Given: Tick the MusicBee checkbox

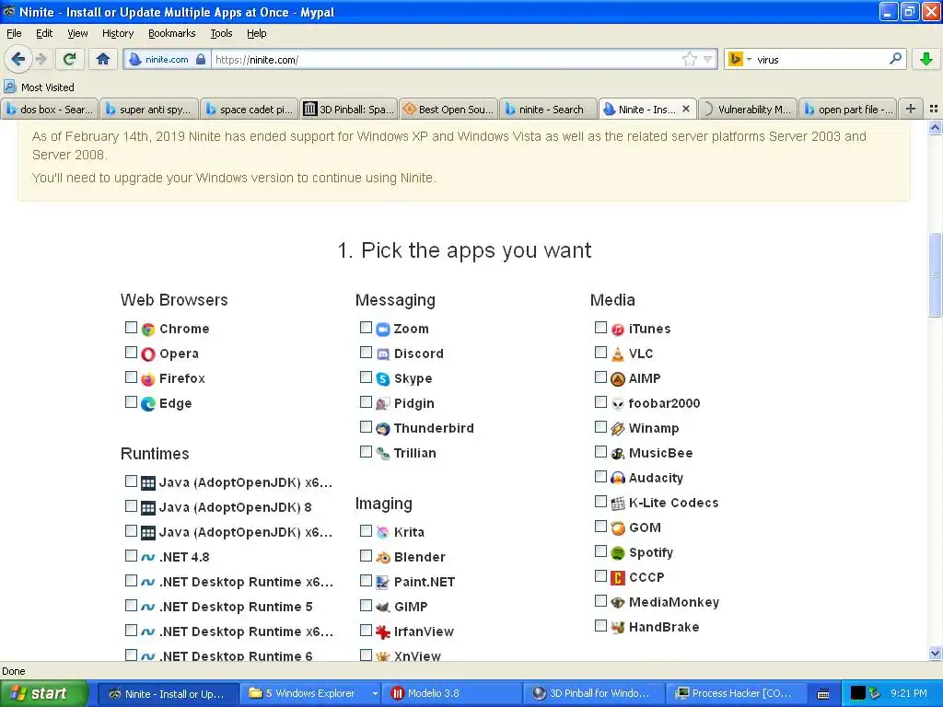Looking at the screenshot, I should pos(600,451).
